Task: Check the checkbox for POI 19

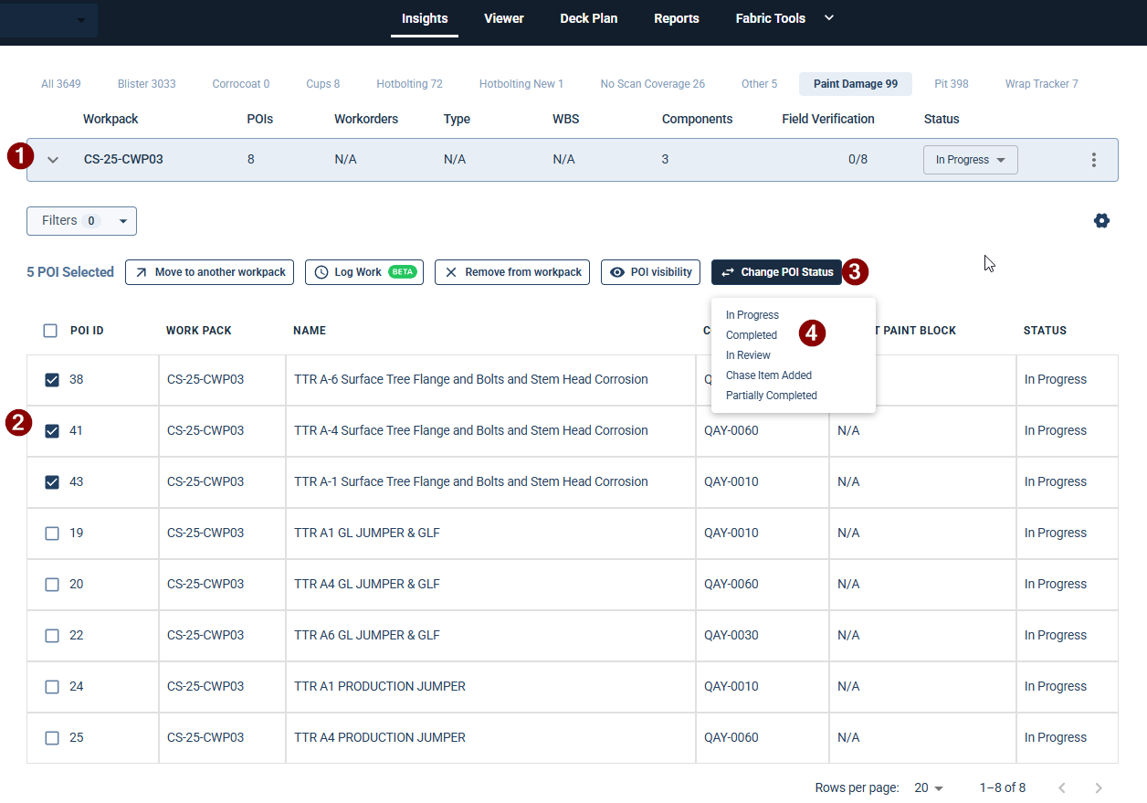Action: tap(52, 533)
